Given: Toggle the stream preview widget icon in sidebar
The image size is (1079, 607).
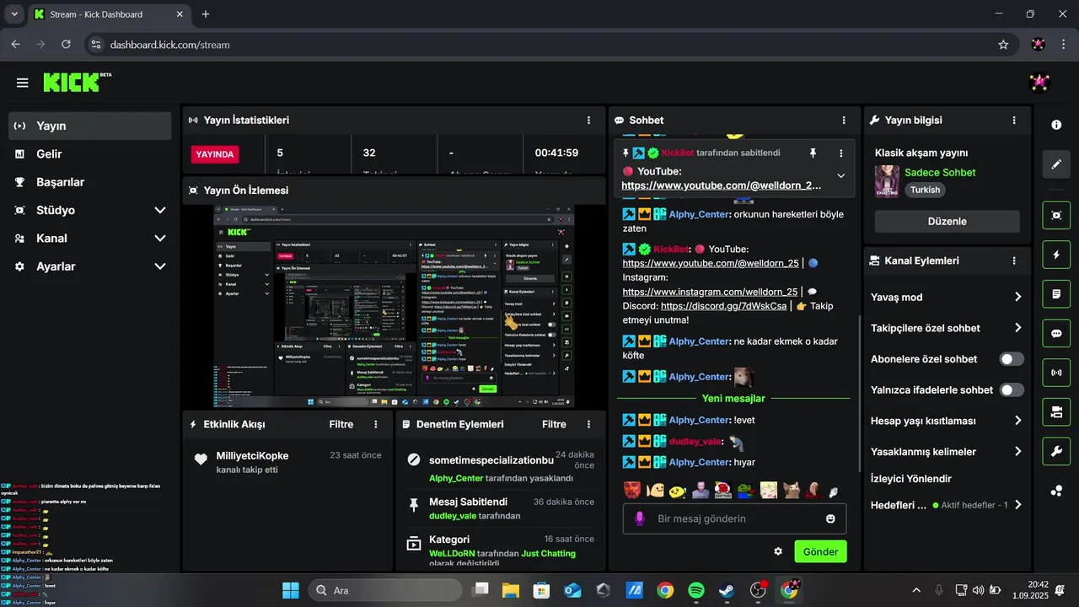Looking at the screenshot, I should coord(1056,215).
